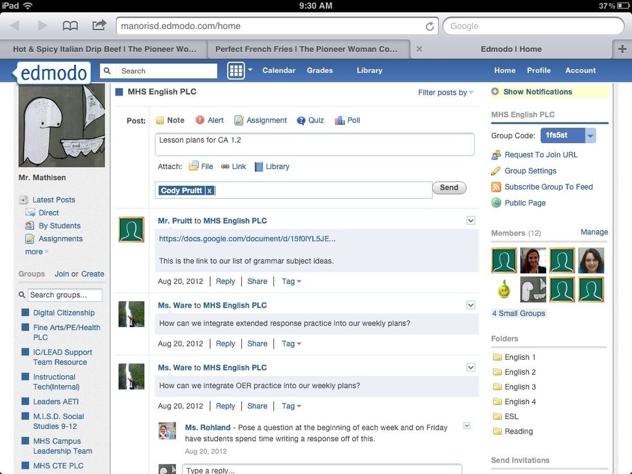This screenshot has height=474, width=632.
Task: Open options arrow on Mr. Pruitt's post
Action: click(471, 221)
